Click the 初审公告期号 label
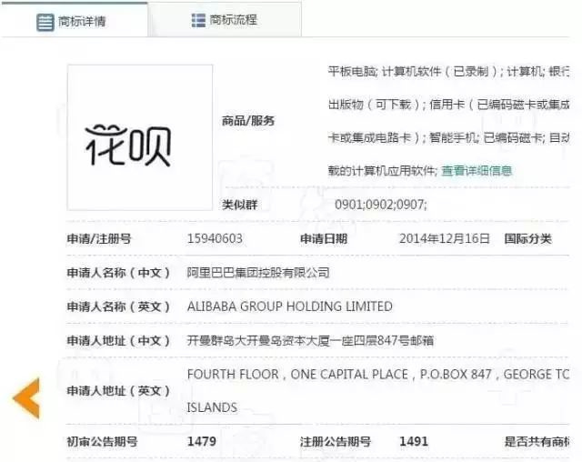 click(102, 442)
